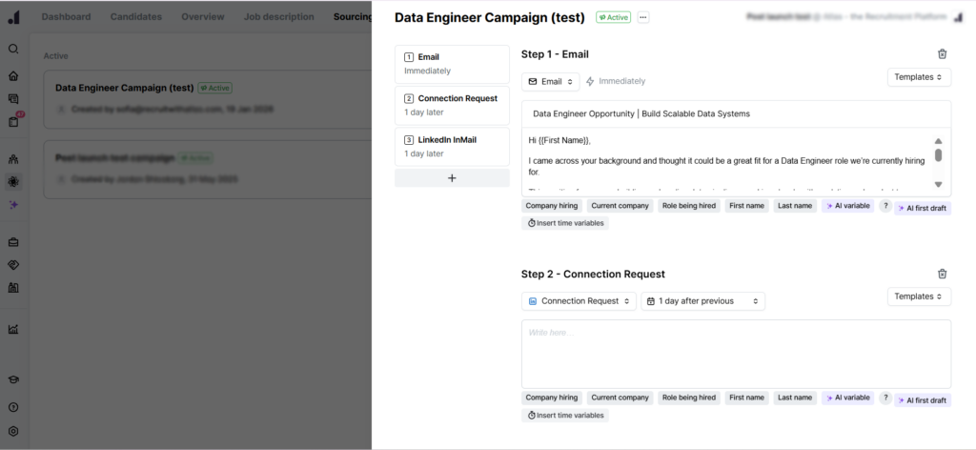Image resolution: width=976 pixels, height=450 pixels.
Task: Click the search icon in left sidebar
Action: point(13,50)
